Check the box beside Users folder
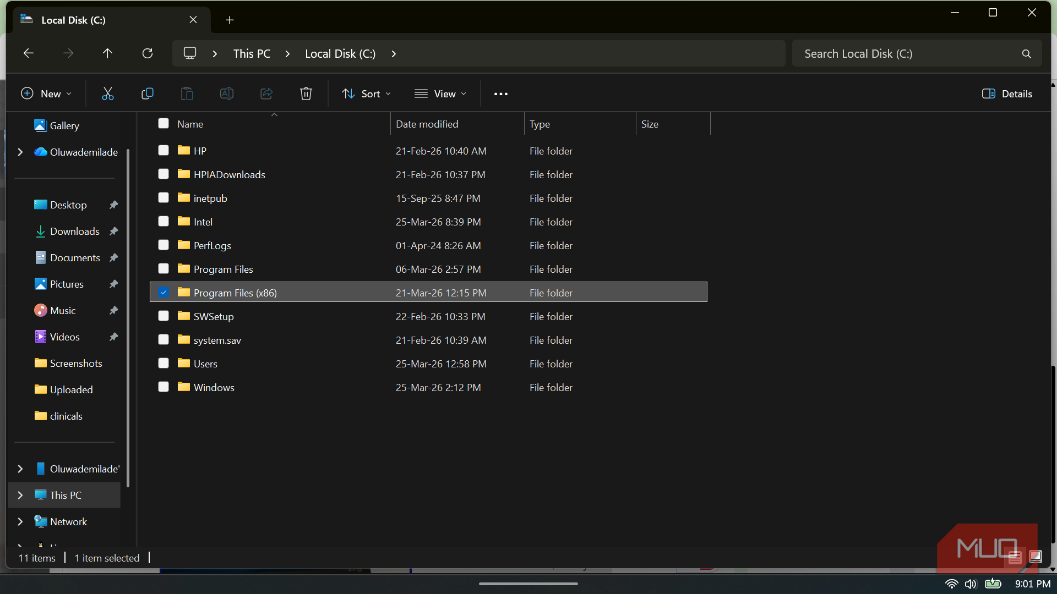Screen dimensions: 1057x594 pos(164,363)
